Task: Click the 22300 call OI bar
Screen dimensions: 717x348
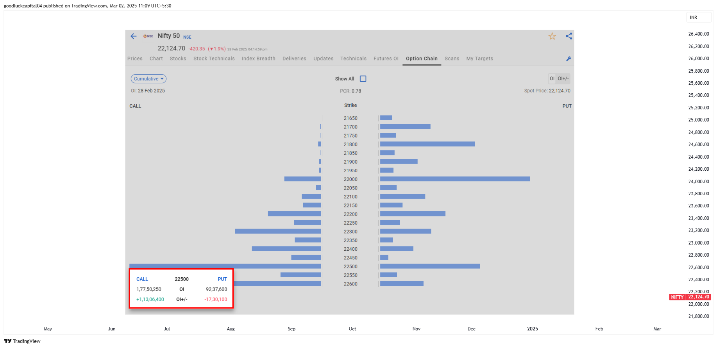Action: (278, 231)
